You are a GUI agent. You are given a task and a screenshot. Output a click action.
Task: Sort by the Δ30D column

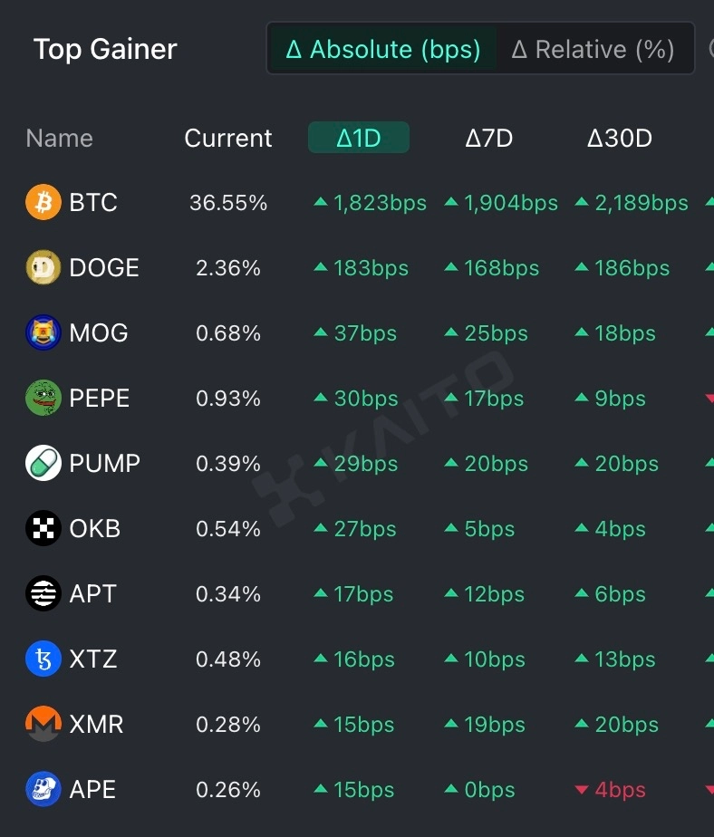tap(620, 138)
